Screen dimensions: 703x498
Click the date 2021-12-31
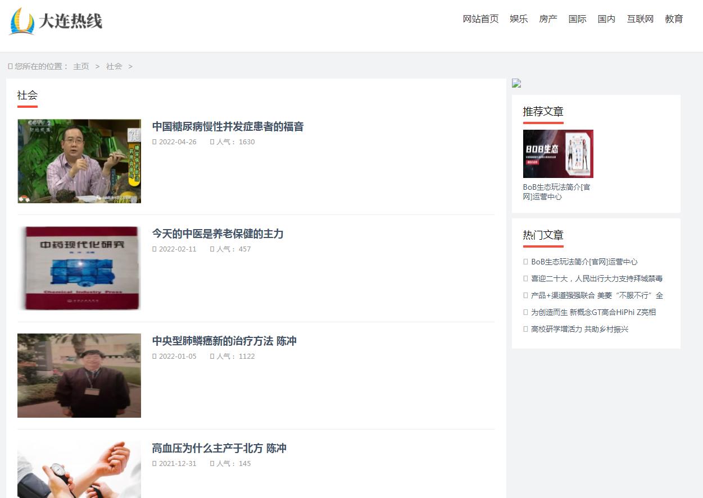pos(178,464)
